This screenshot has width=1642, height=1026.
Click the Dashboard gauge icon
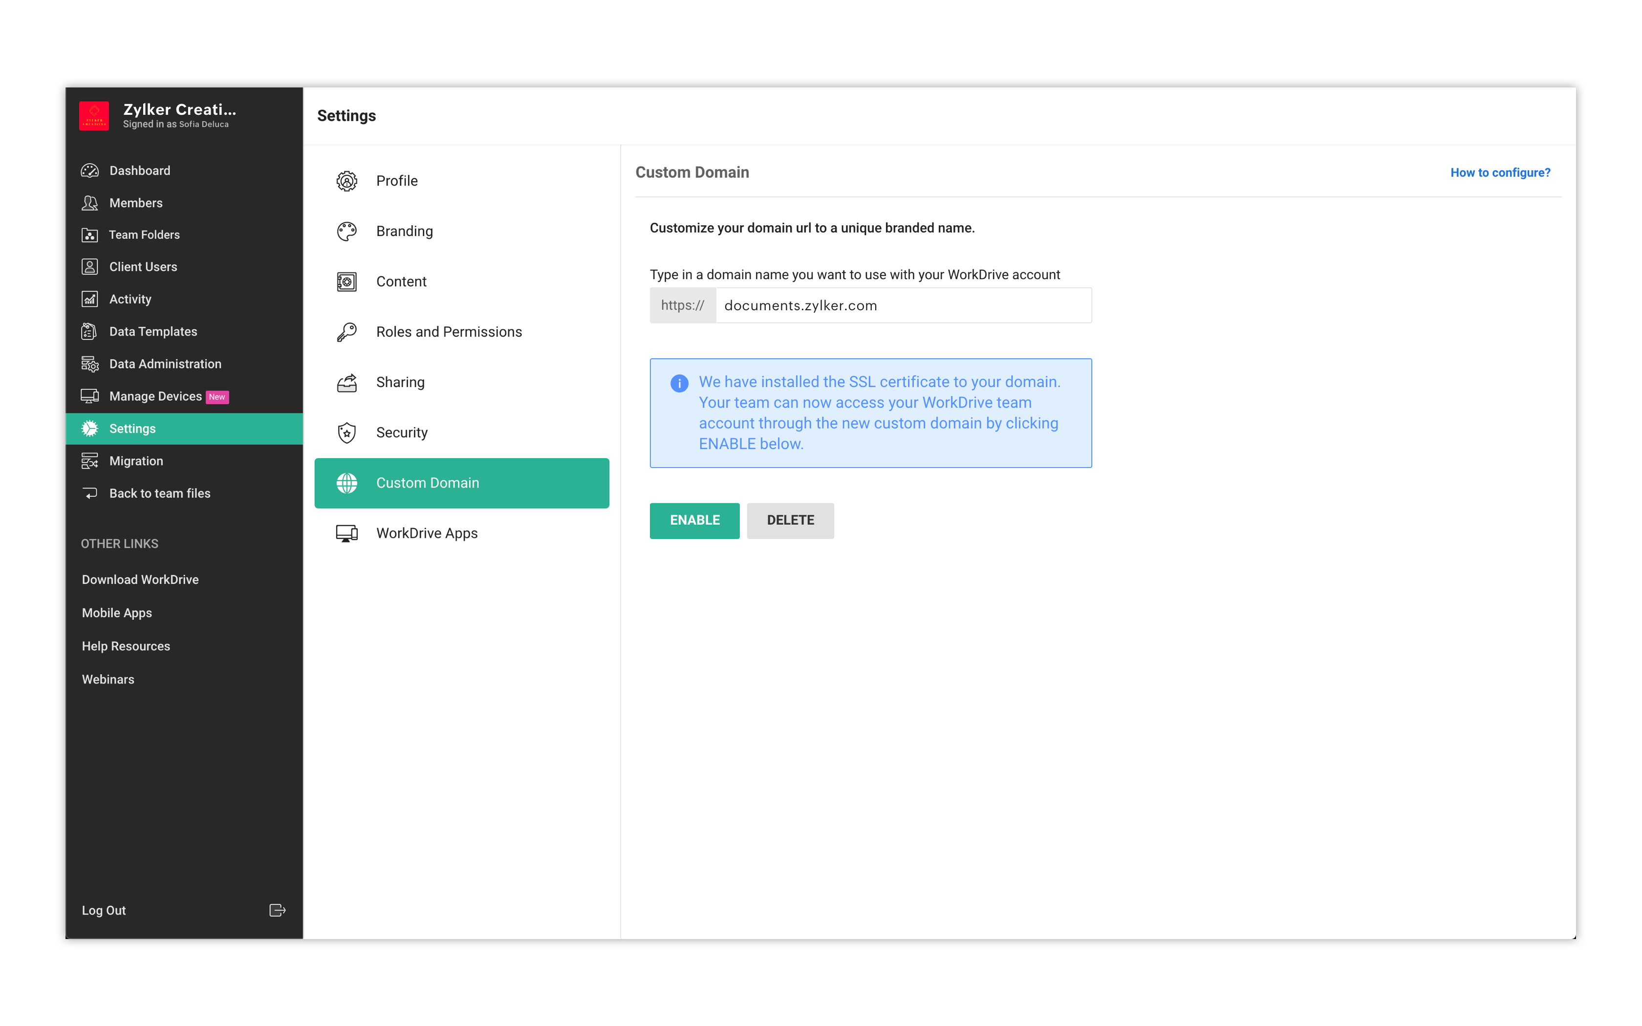89,171
